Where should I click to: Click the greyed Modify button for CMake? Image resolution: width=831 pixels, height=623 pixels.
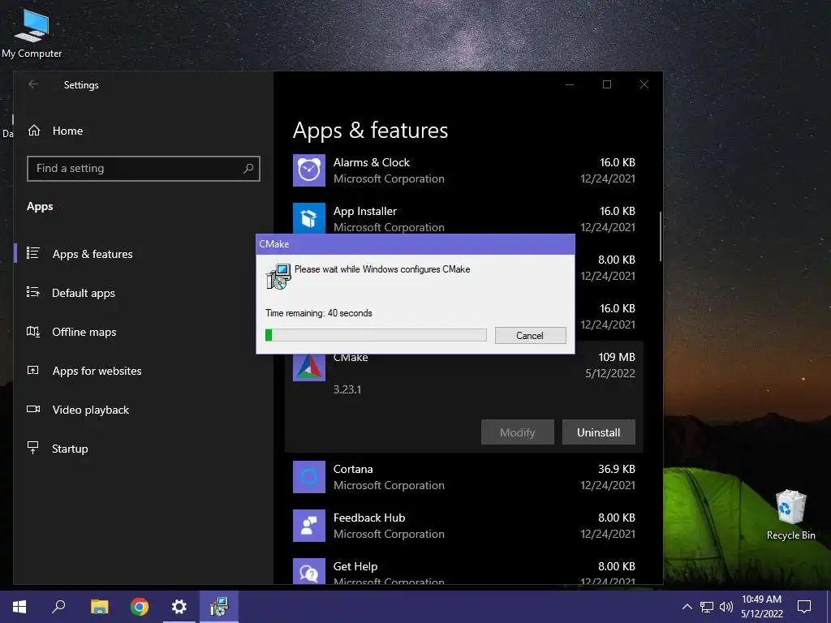(x=517, y=432)
